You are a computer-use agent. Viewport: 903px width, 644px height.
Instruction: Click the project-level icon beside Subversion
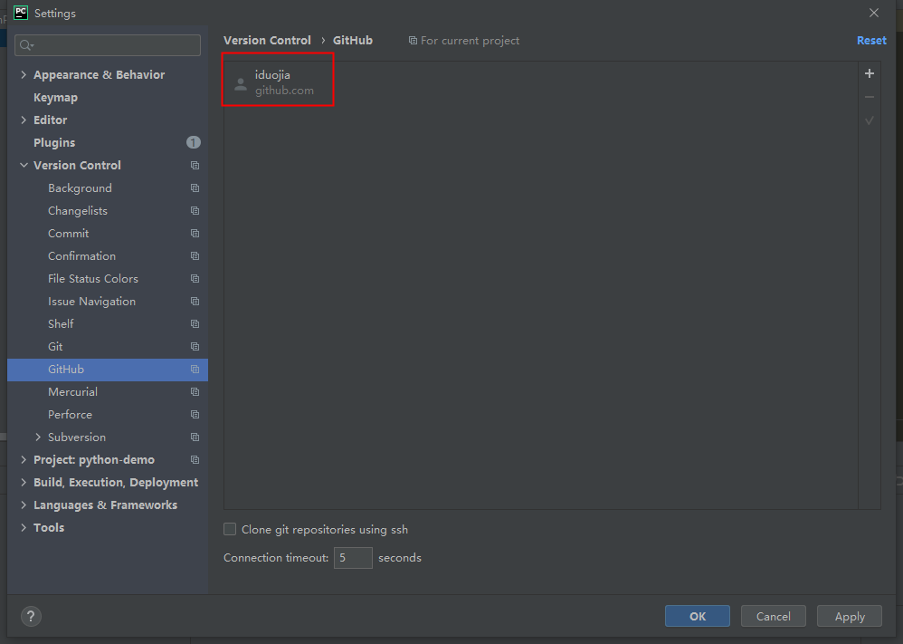pyautogui.click(x=195, y=437)
